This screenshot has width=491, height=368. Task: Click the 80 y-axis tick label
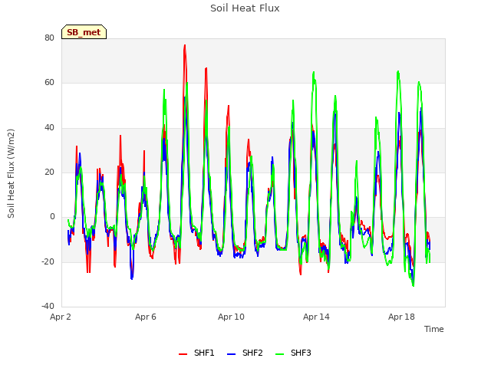point(49,38)
